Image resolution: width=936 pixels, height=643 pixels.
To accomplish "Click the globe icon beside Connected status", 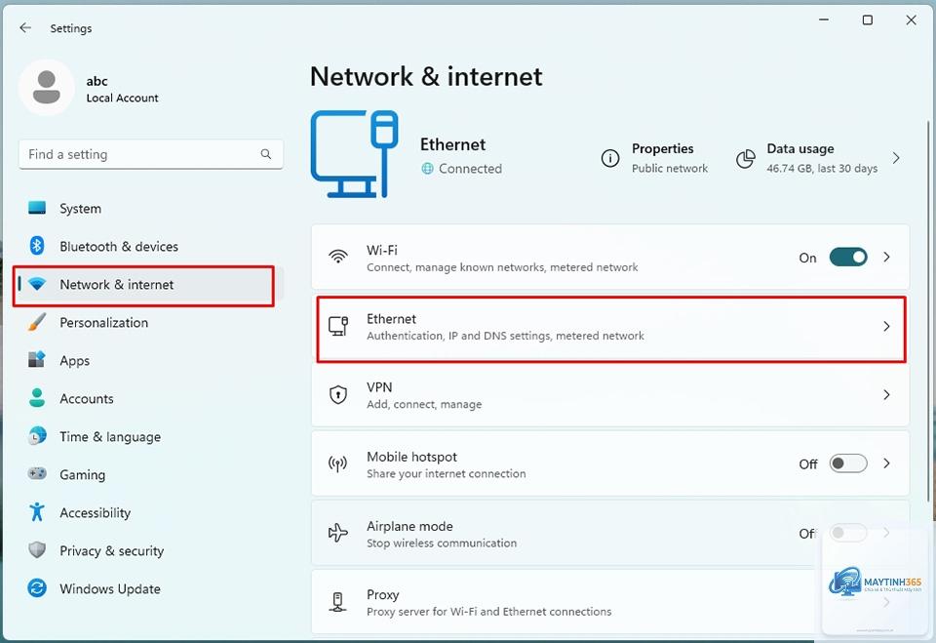I will [427, 169].
